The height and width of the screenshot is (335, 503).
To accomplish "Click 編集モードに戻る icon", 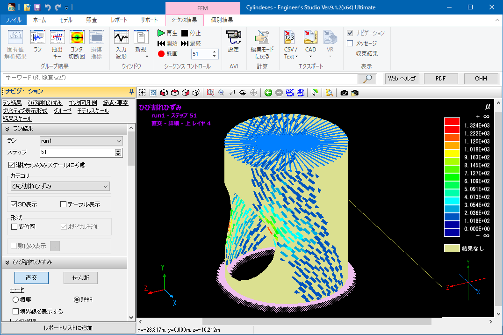I will tap(262, 38).
